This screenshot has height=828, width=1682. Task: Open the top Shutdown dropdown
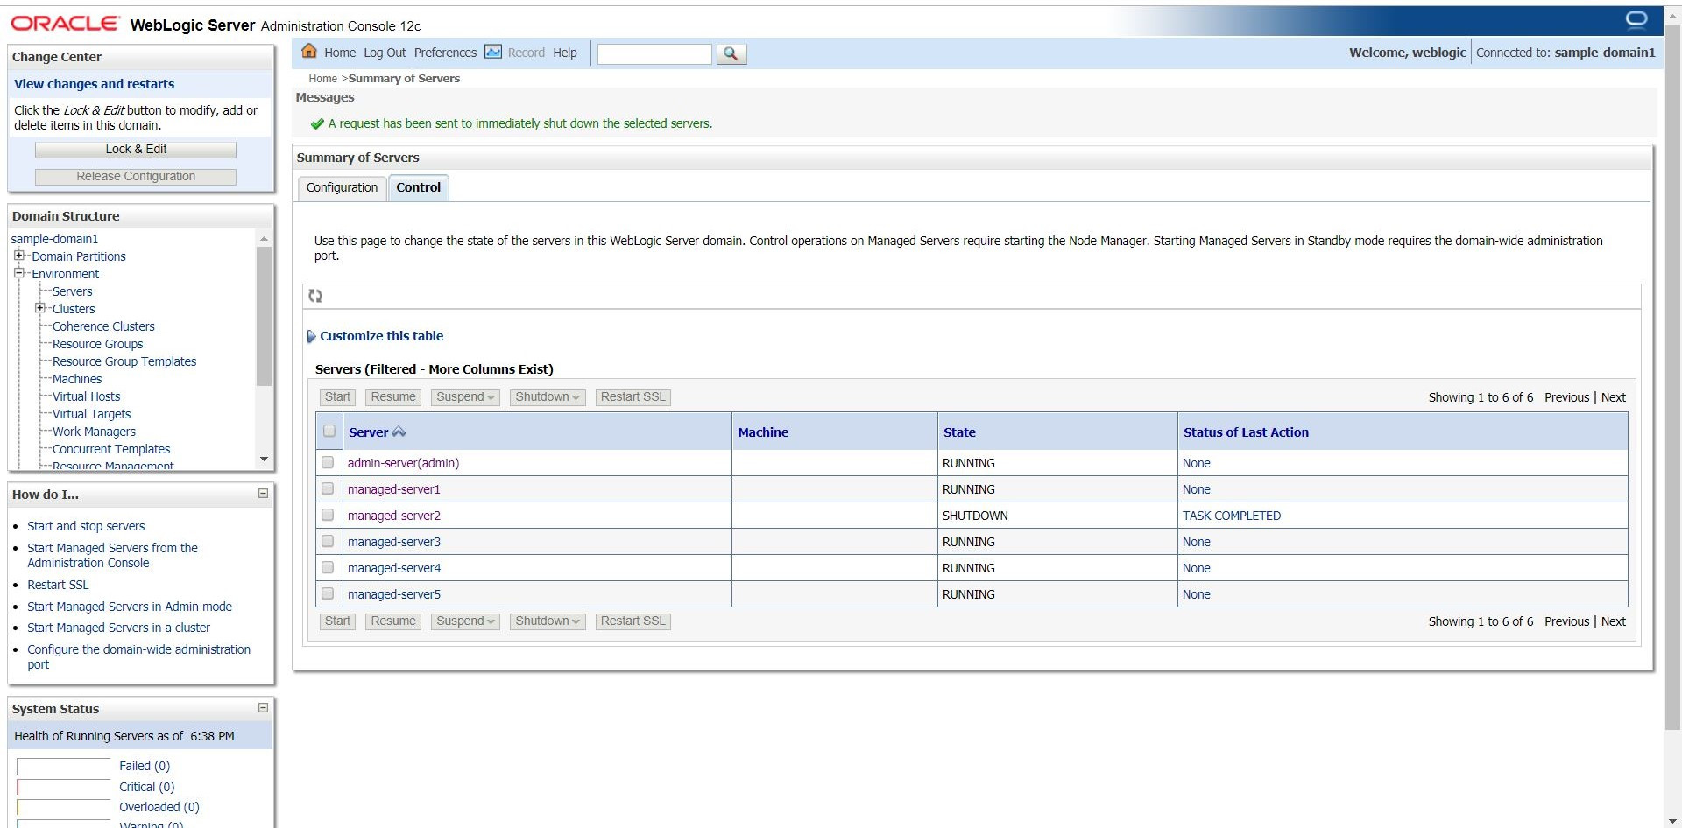click(x=548, y=397)
